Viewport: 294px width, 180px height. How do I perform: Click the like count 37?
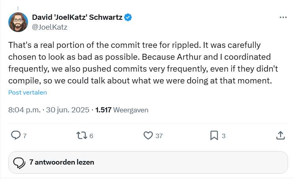click(159, 136)
